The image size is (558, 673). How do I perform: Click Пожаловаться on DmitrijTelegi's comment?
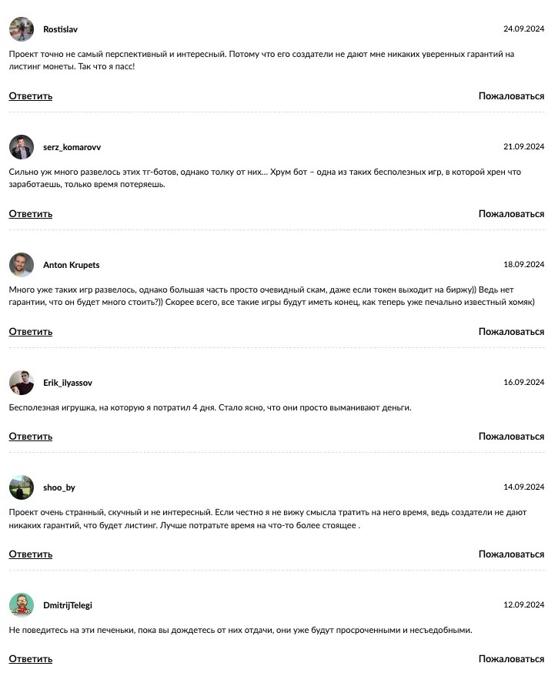coord(511,659)
